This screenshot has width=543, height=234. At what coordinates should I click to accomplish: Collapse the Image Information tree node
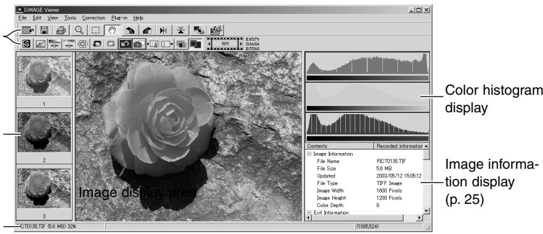(x=309, y=154)
